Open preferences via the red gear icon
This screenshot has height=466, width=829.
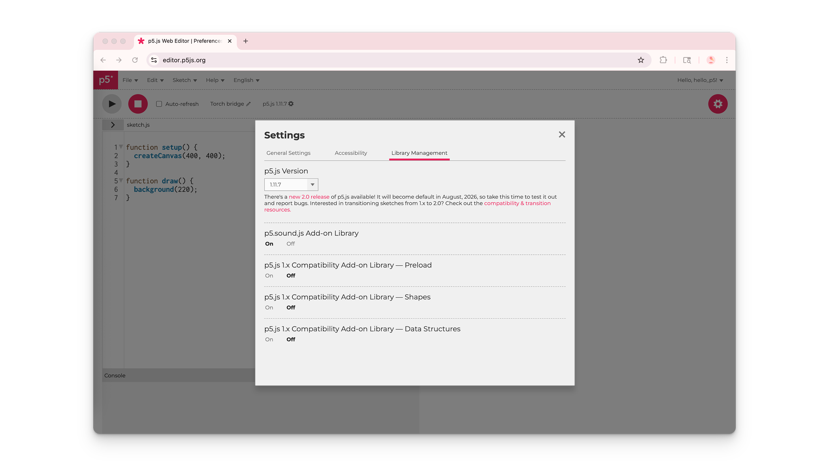[718, 104]
